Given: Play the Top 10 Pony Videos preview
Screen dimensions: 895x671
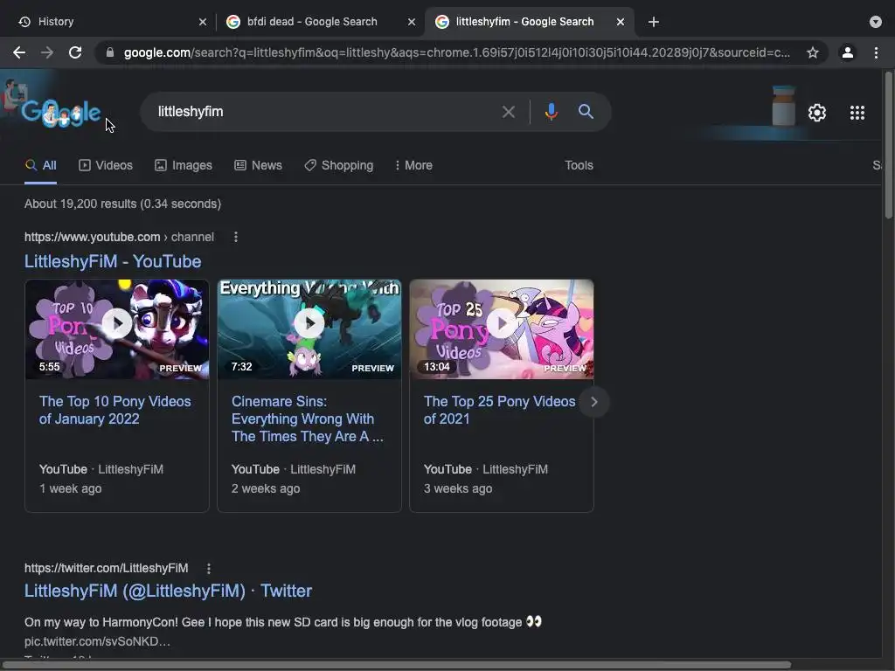Looking at the screenshot, I should pyautogui.click(x=117, y=323).
